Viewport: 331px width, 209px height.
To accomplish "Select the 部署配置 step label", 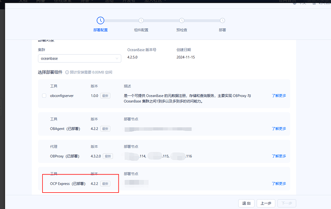I will pos(100,30).
